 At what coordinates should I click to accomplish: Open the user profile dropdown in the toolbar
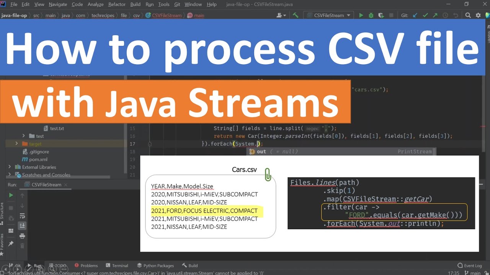[281, 15]
